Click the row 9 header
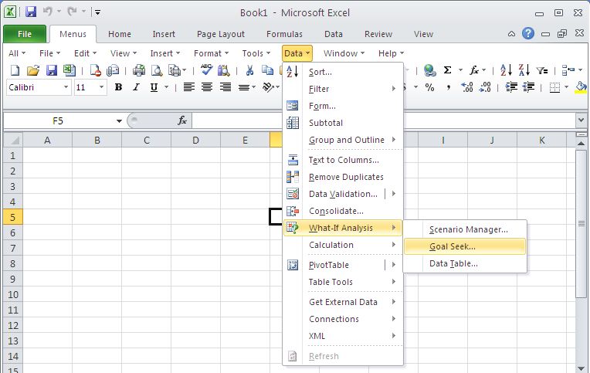The width and height of the screenshot is (590, 373). pyautogui.click(x=13, y=280)
